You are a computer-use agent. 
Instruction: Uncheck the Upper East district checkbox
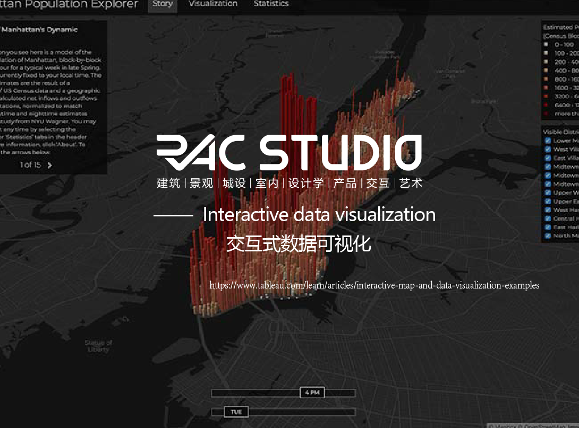point(548,202)
